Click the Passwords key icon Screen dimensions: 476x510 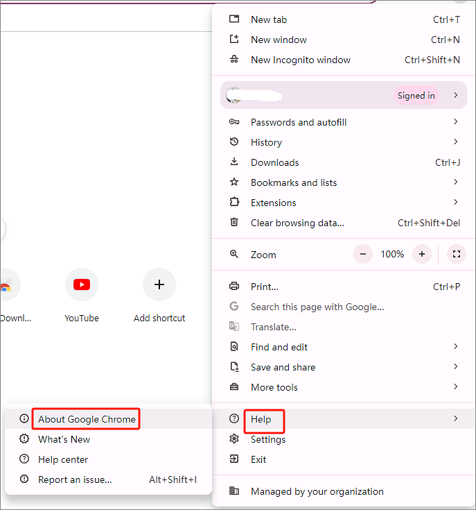click(234, 121)
